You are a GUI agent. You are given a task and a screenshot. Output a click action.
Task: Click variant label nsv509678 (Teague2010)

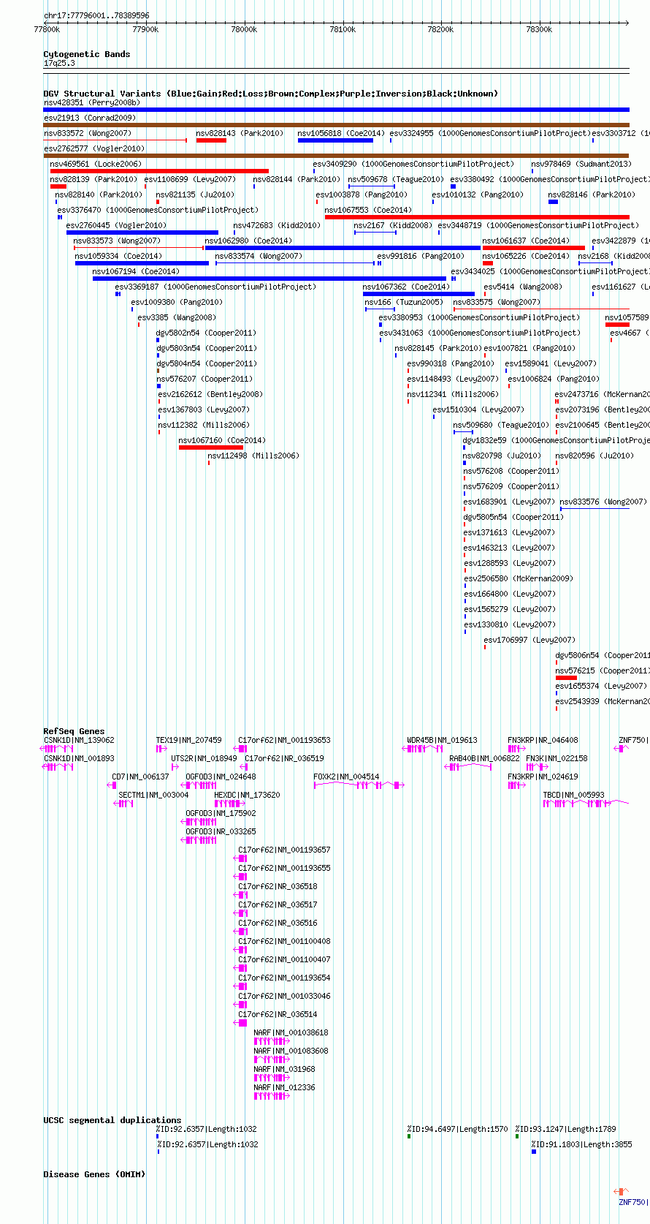click(396, 179)
